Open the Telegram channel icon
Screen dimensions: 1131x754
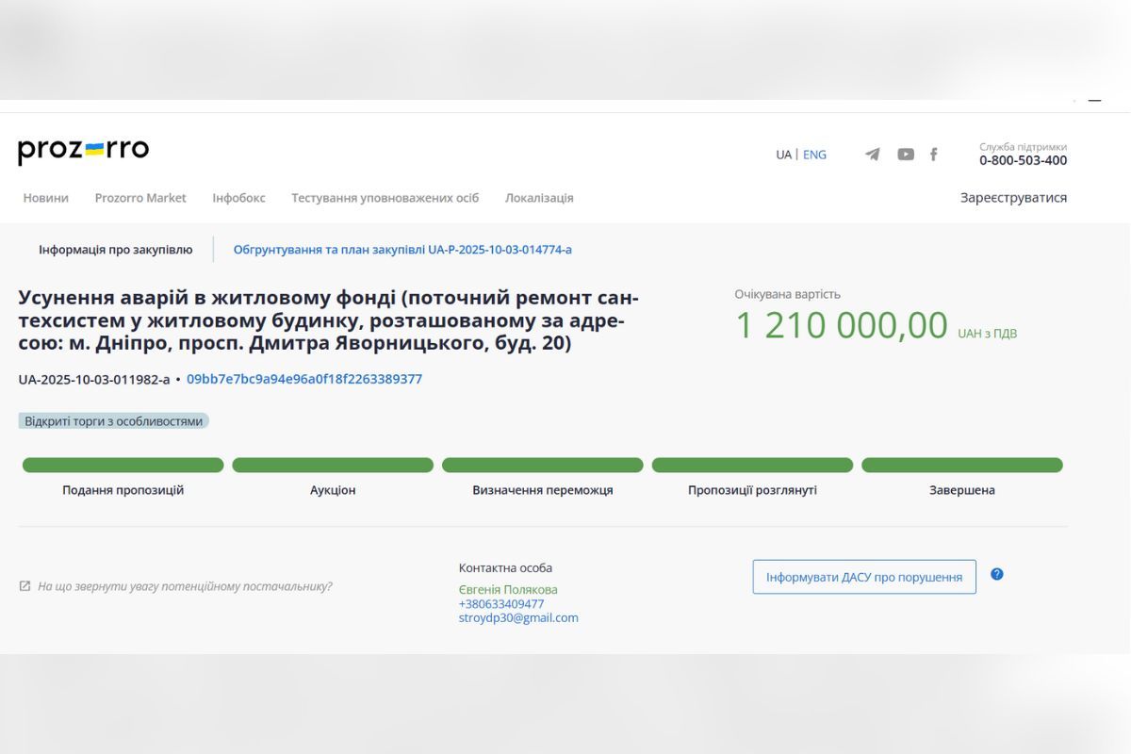(871, 154)
